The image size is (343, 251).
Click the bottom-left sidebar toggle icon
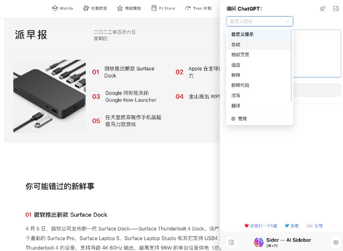[x=232, y=242]
